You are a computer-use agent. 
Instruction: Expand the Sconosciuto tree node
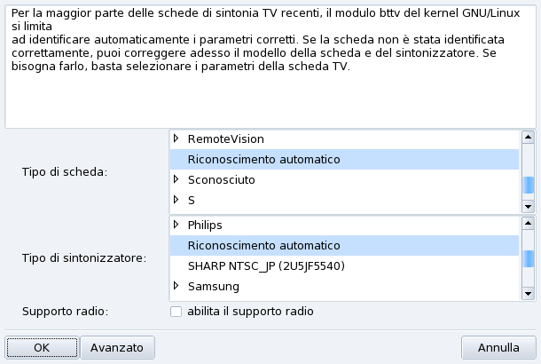click(176, 179)
